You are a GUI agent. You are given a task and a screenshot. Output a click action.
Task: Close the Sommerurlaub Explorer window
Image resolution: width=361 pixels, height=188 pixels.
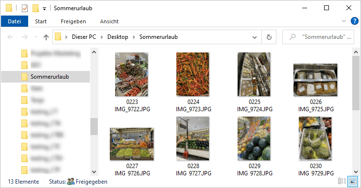click(348, 8)
